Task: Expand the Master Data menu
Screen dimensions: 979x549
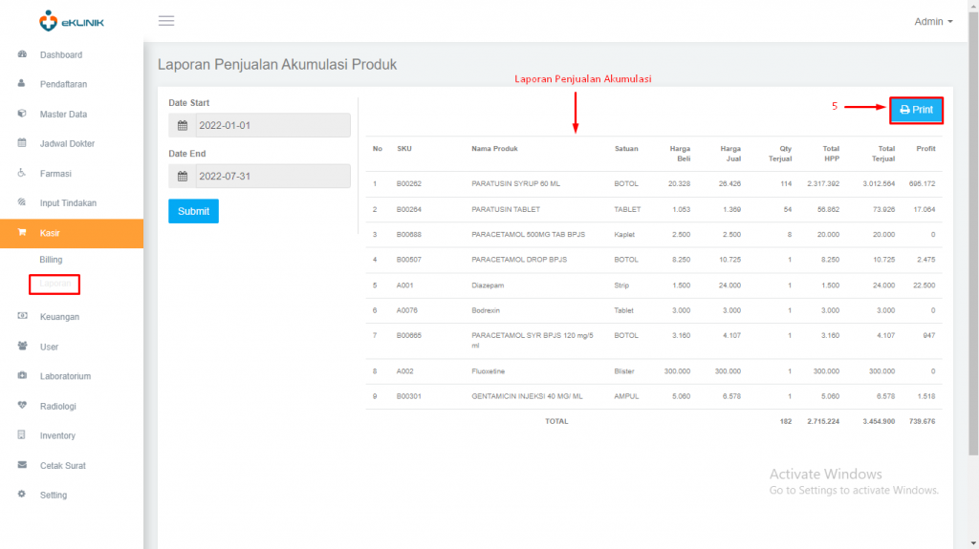Action: [x=63, y=115]
